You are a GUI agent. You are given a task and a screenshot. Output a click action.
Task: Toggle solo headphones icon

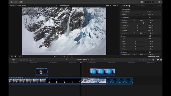click(146, 60)
